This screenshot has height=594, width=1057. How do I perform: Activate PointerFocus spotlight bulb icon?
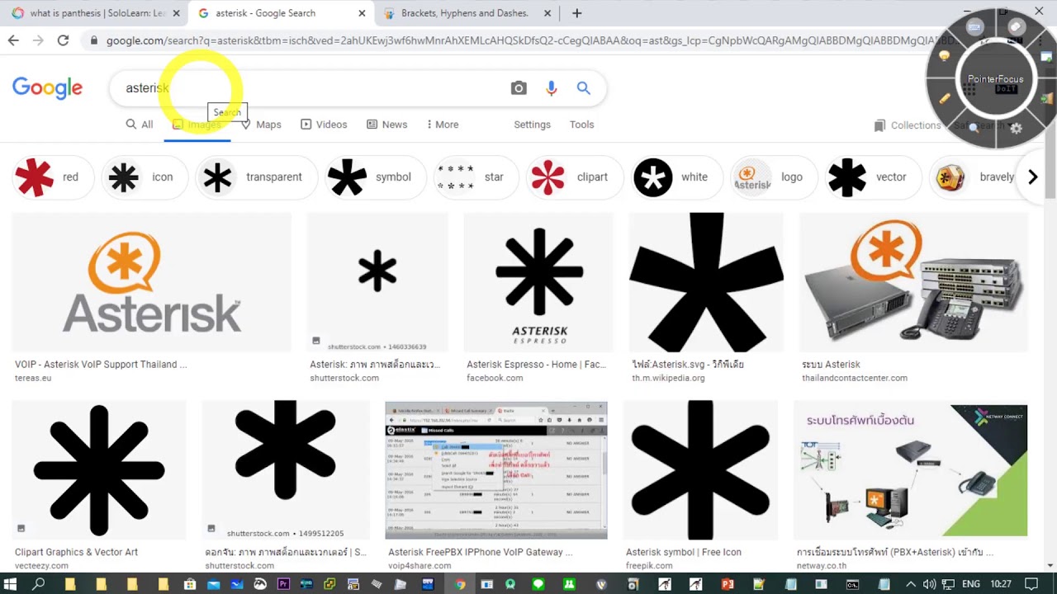(945, 57)
